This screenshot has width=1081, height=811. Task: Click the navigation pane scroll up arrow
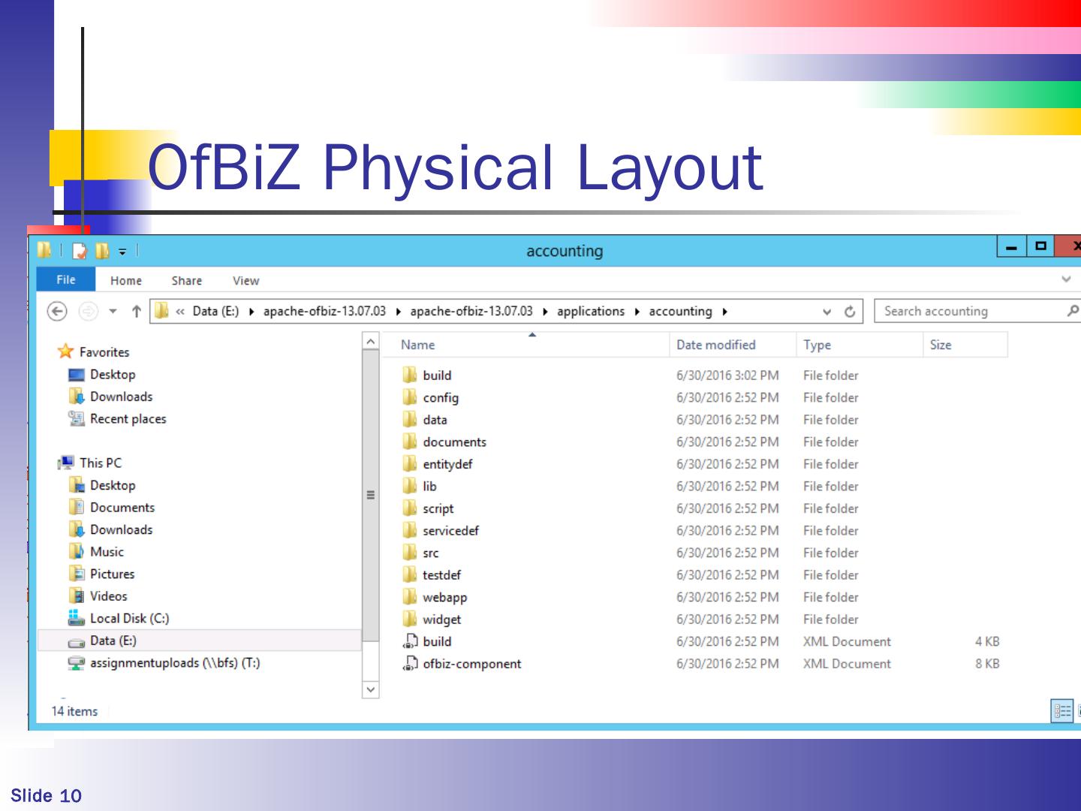(x=370, y=342)
